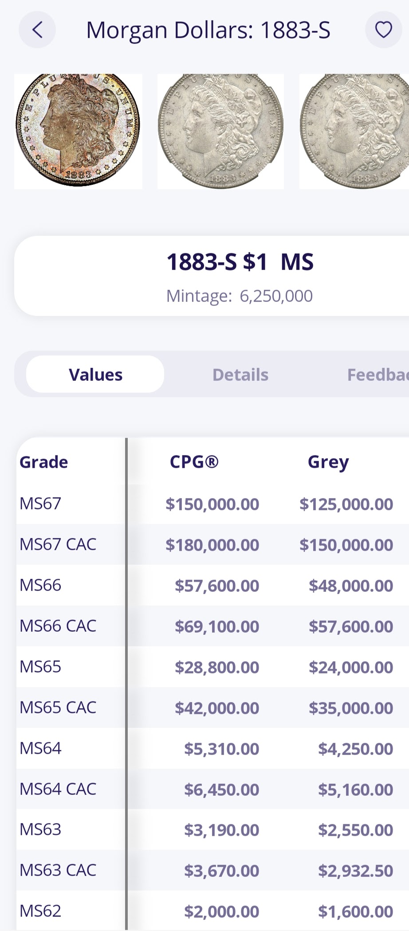Tap the MS67 CPG price $150,000.00
Viewport: 409px width, 931px height.
212,504
